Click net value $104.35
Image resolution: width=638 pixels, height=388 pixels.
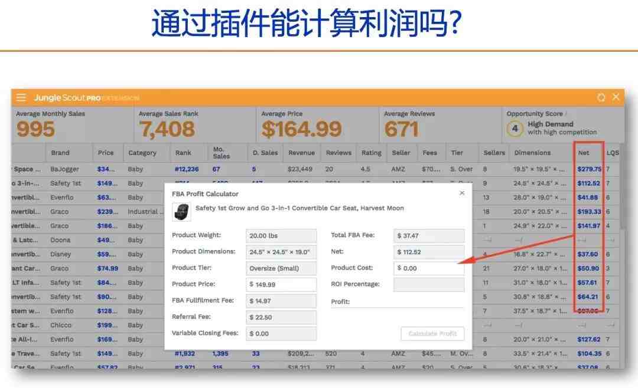click(589, 353)
